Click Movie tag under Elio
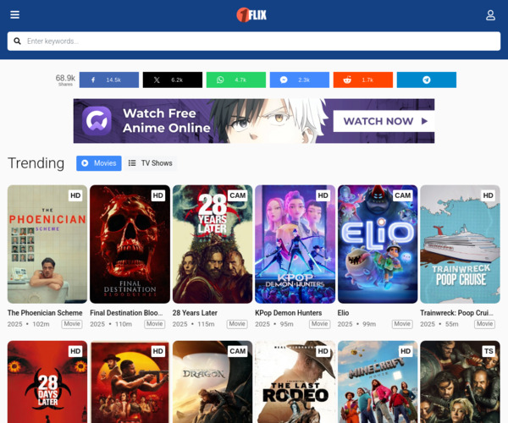 [x=402, y=324]
